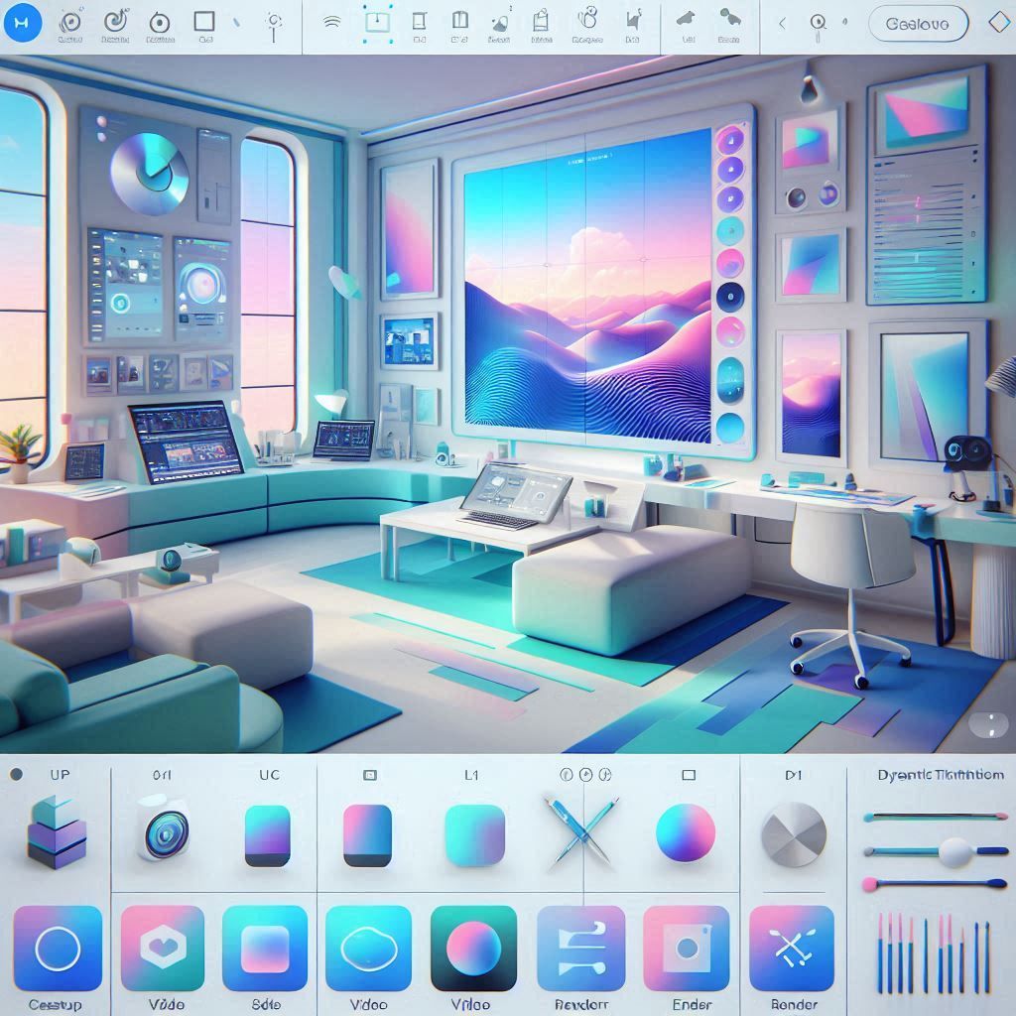This screenshot has width=1016, height=1016.
Task: Switch to the UC tab
Action: [269, 774]
